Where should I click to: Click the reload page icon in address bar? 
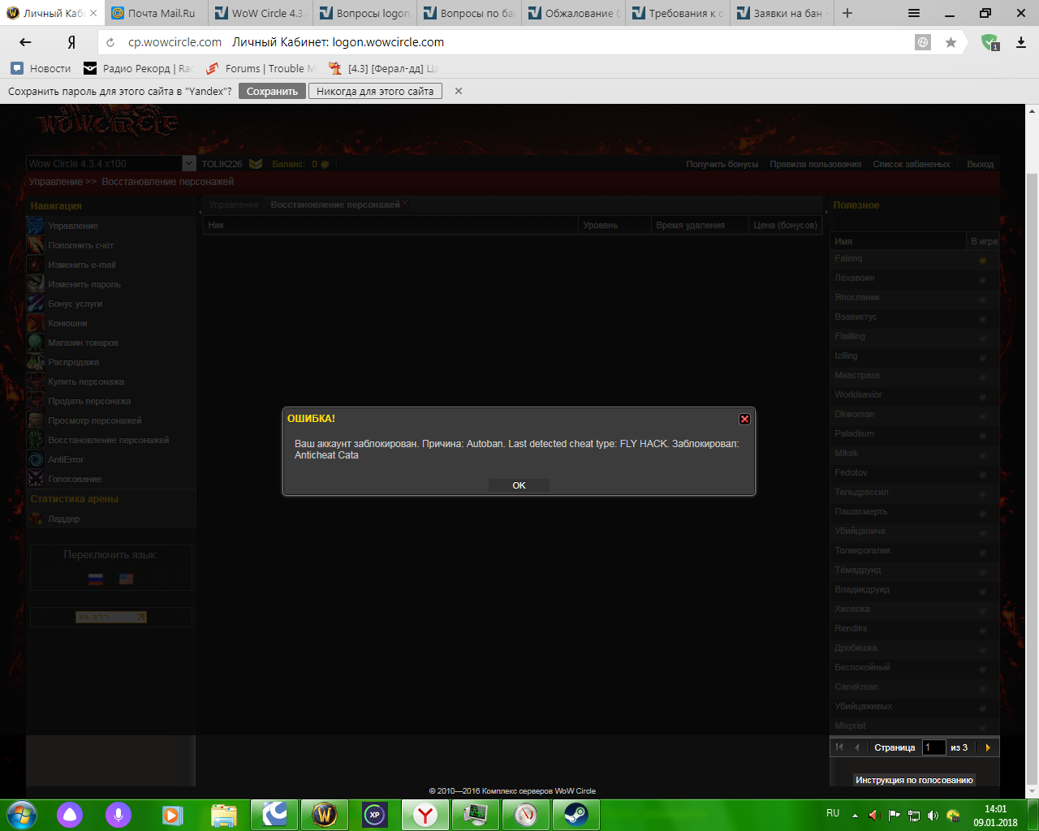tap(110, 42)
